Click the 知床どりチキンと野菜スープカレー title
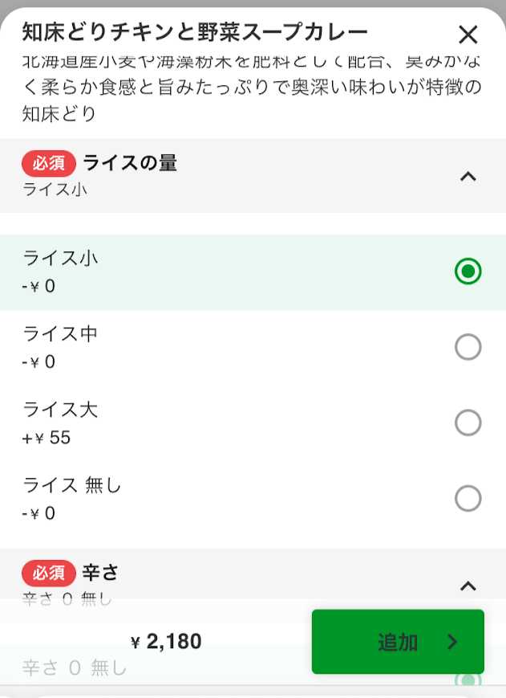506x698 pixels. (x=195, y=32)
